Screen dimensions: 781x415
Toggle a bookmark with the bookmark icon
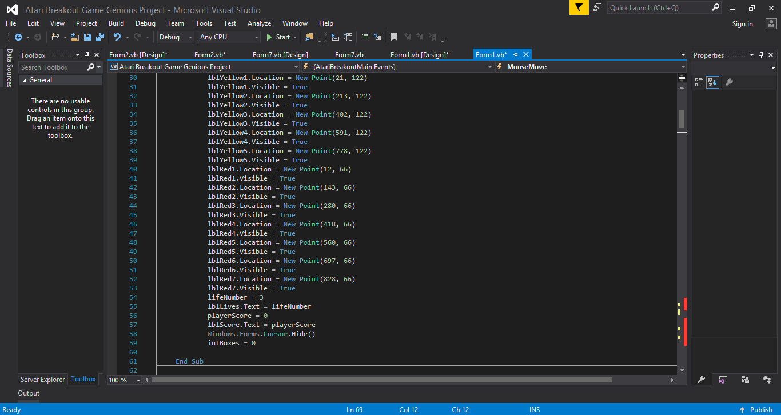click(x=394, y=37)
